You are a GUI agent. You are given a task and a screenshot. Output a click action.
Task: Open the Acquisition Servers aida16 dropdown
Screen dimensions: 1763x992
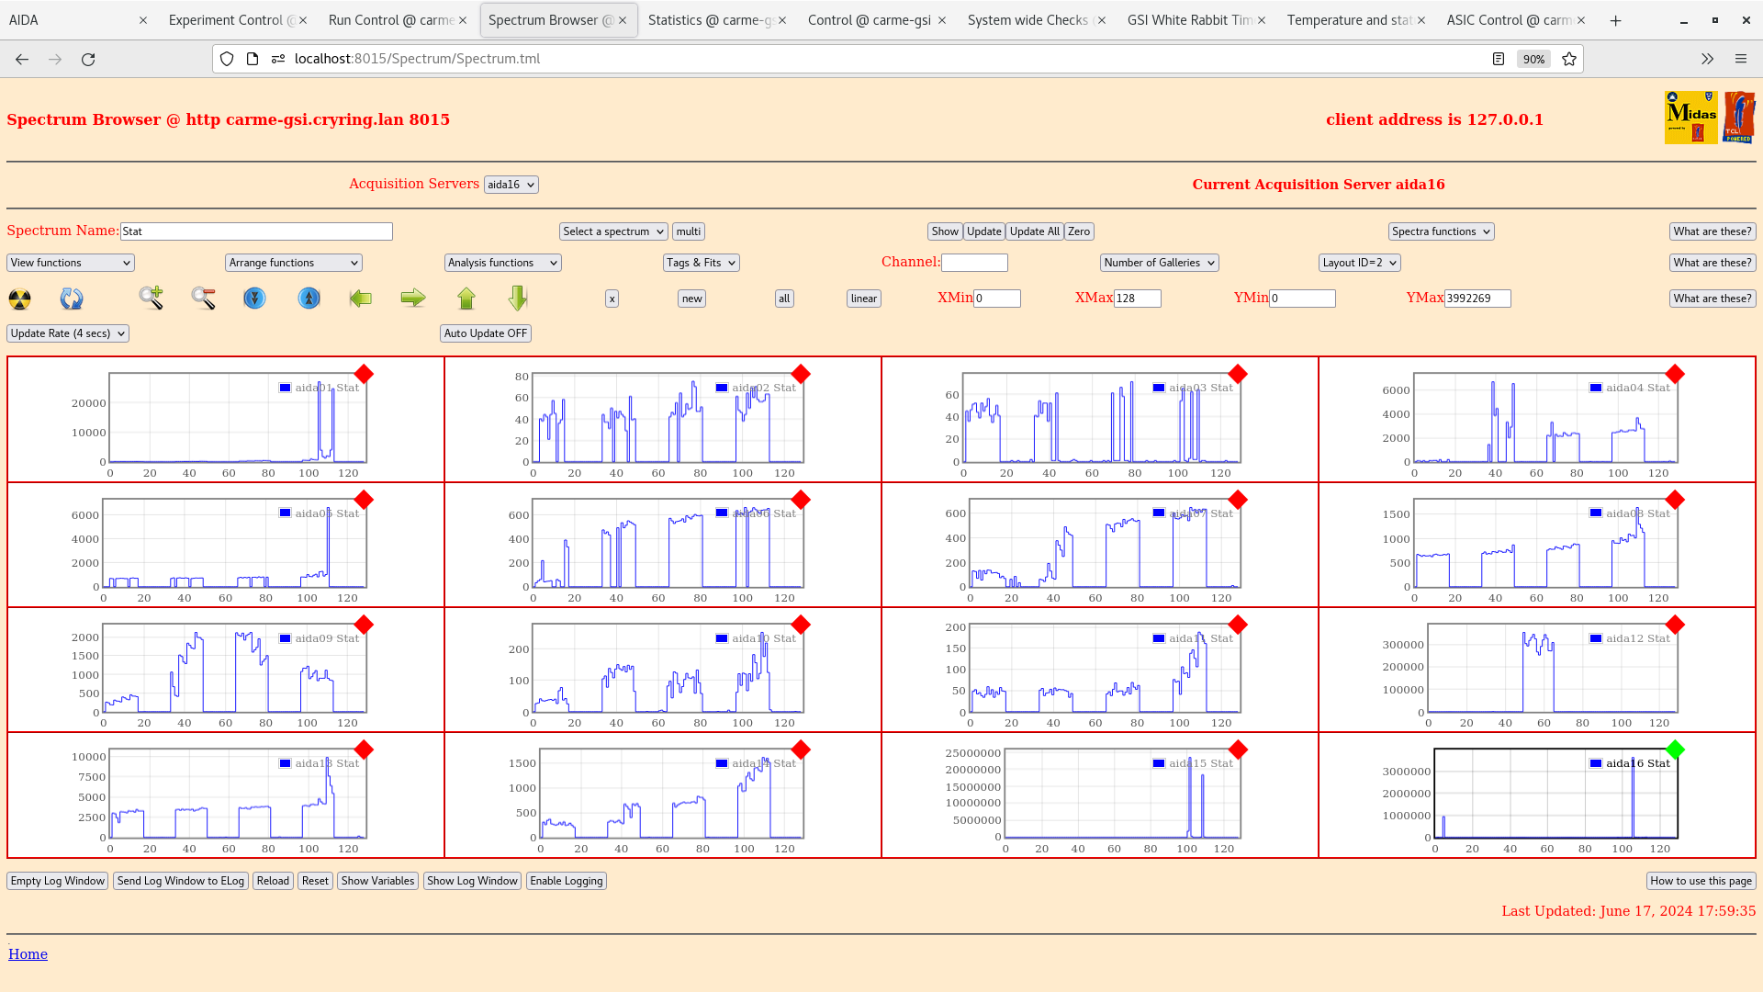pyautogui.click(x=511, y=185)
